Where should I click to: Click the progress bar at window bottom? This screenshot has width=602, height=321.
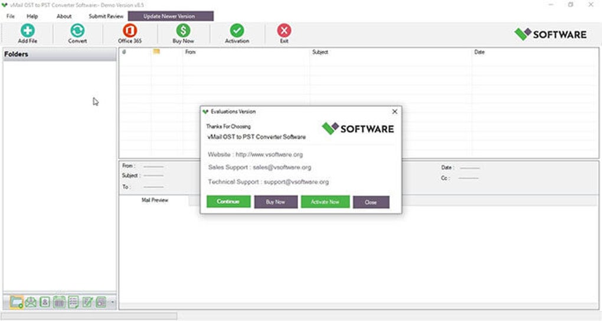tap(89, 316)
